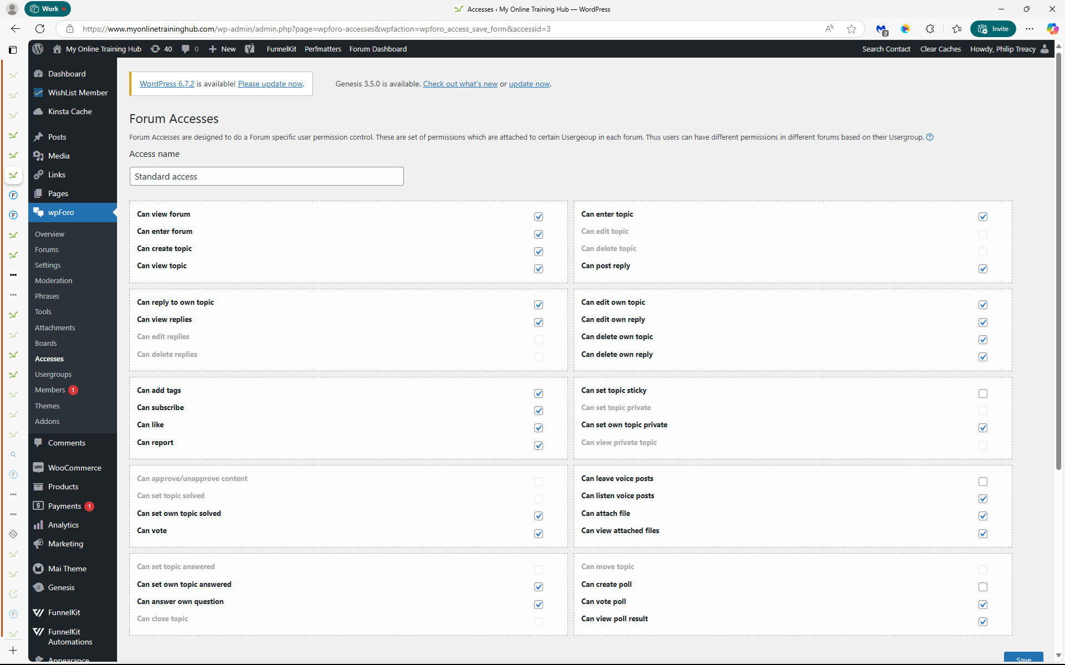Open the updates icon showing 40
Image resolution: width=1065 pixels, height=665 pixels.
(x=161, y=49)
